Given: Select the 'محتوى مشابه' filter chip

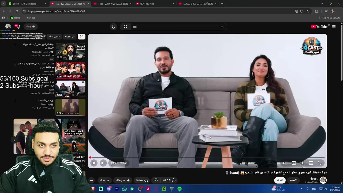Looking at the screenshot, I should pyautogui.click(x=54, y=36).
